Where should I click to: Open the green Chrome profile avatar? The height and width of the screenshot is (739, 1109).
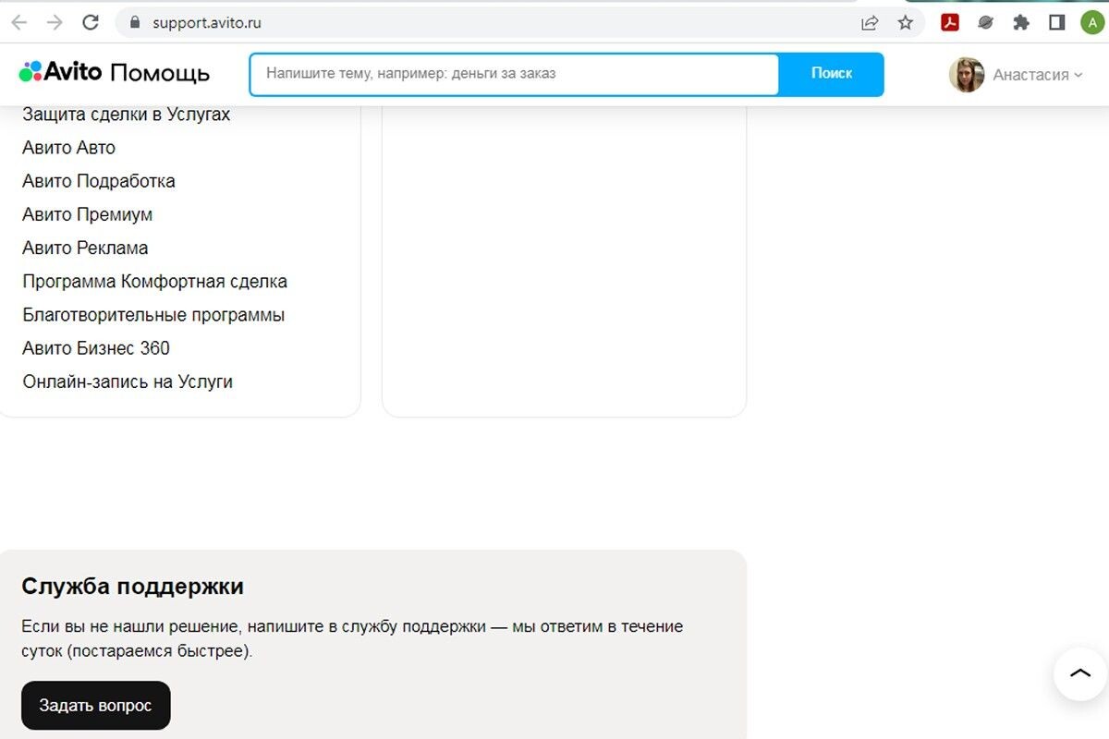(x=1092, y=23)
